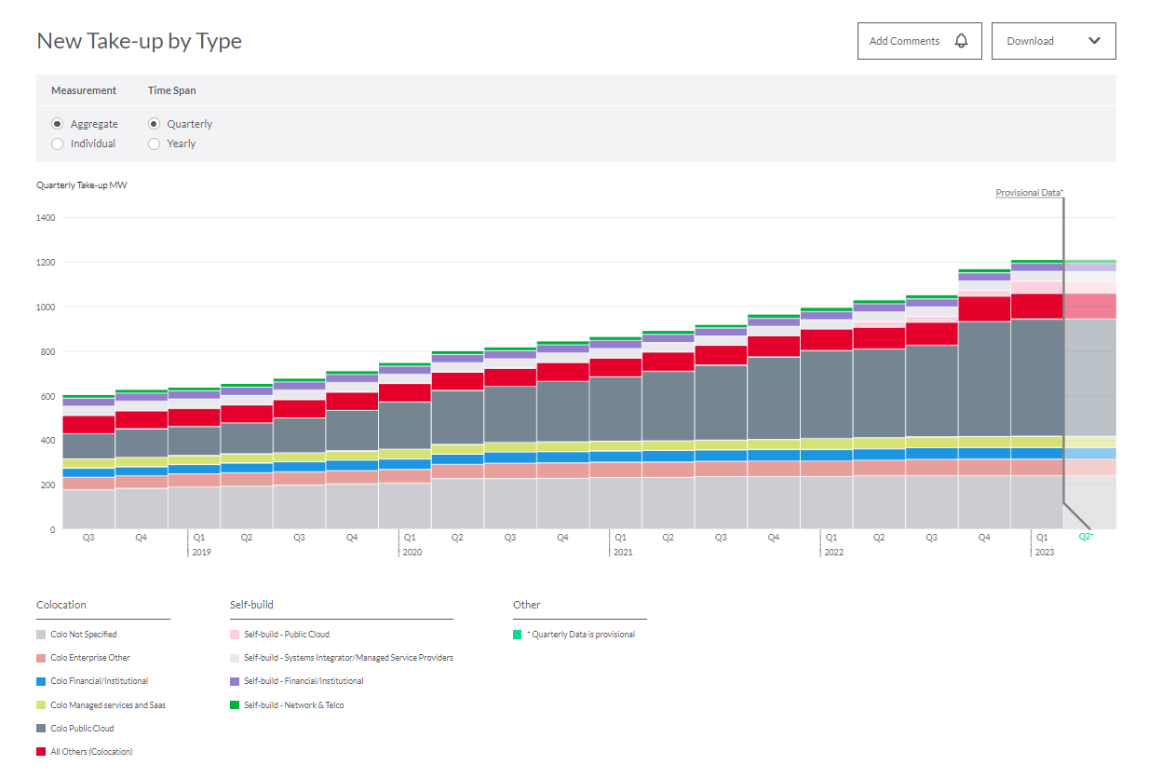Image resolution: width=1162 pixels, height=779 pixels.
Task: Click the Q2* provisional quarter axis label
Action: [x=1085, y=537]
